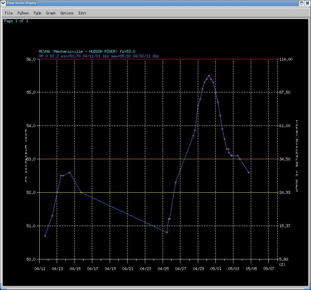Click the 55.0 label on left axis

point(31,92)
